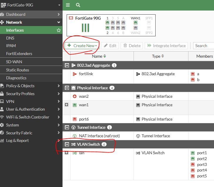Image resolution: width=214 pixels, height=187 pixels.
Task: Click member port1 green icon
Action: (193, 153)
